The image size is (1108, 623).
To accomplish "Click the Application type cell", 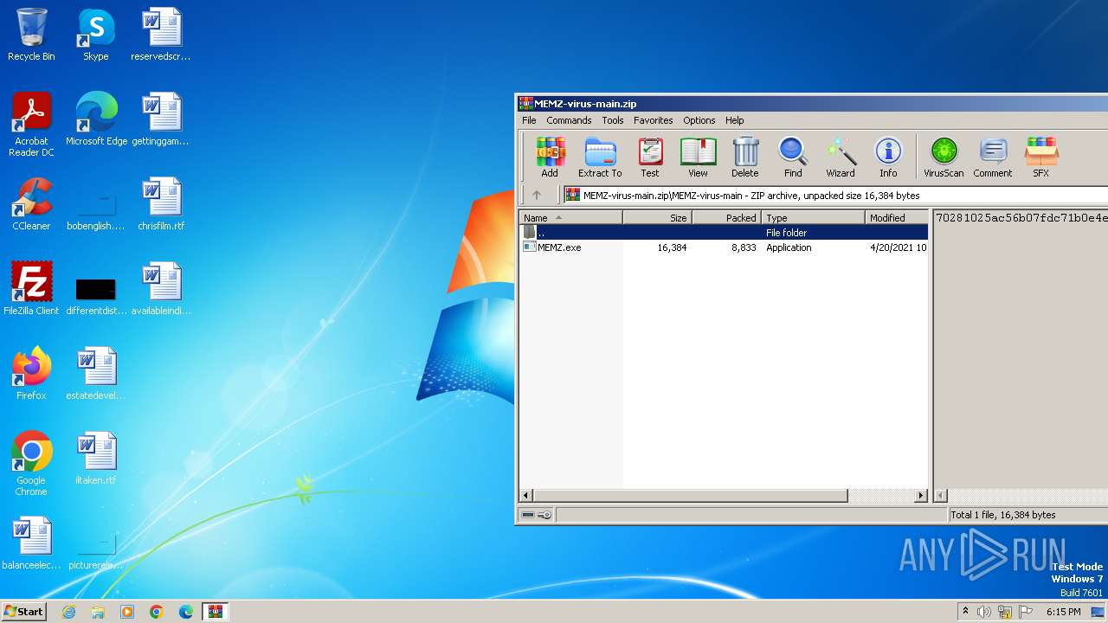I will (x=789, y=247).
